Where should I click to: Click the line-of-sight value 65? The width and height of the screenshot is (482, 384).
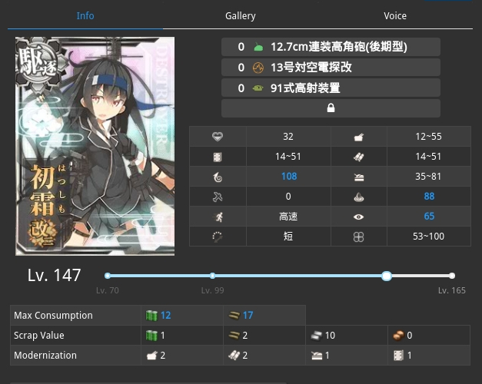[429, 217]
